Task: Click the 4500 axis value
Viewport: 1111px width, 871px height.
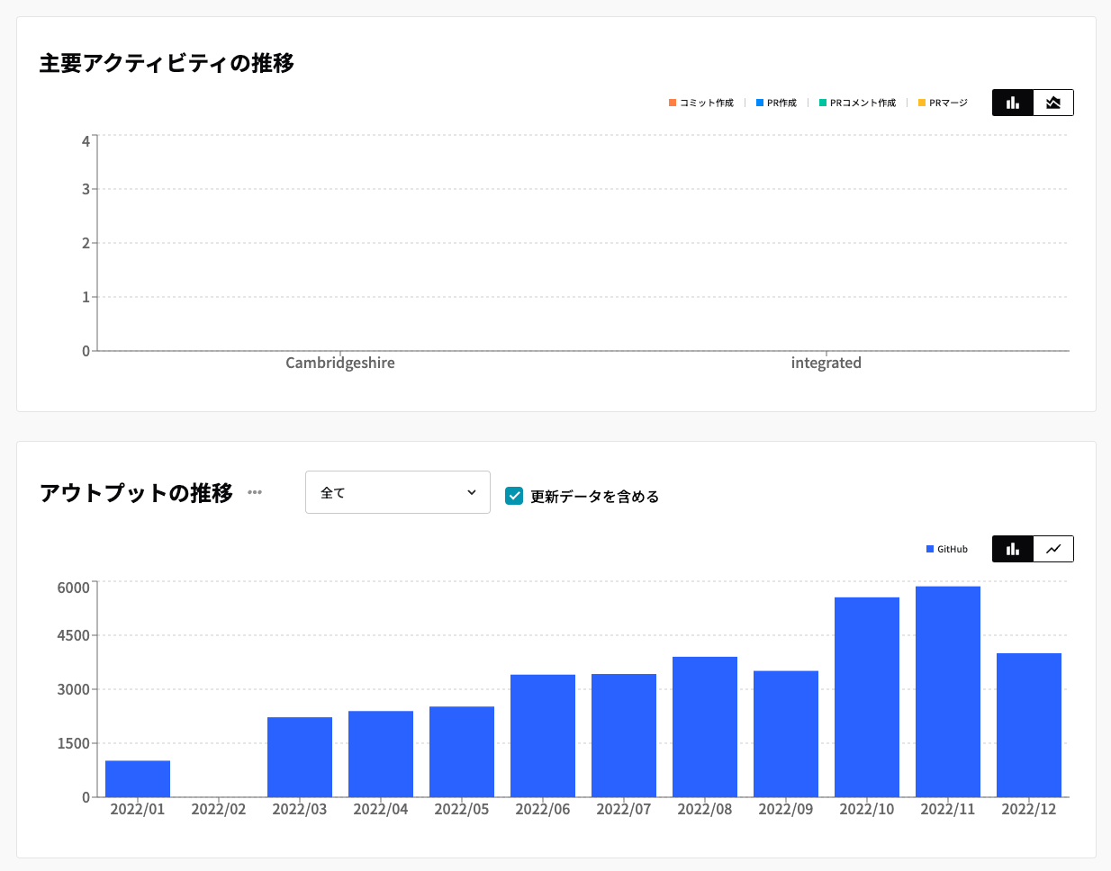Action: (x=74, y=635)
